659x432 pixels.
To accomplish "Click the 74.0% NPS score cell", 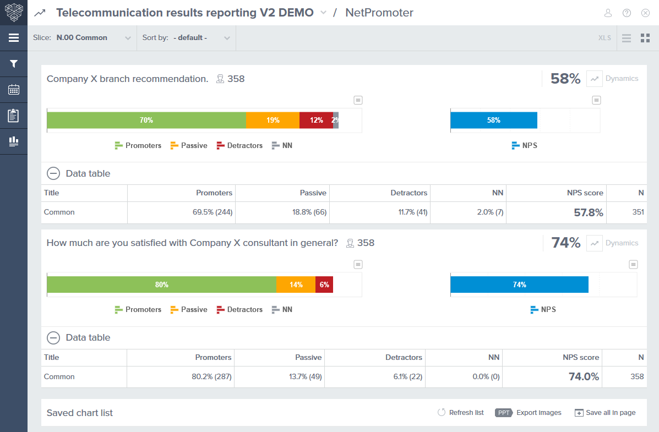I will pos(552,377).
